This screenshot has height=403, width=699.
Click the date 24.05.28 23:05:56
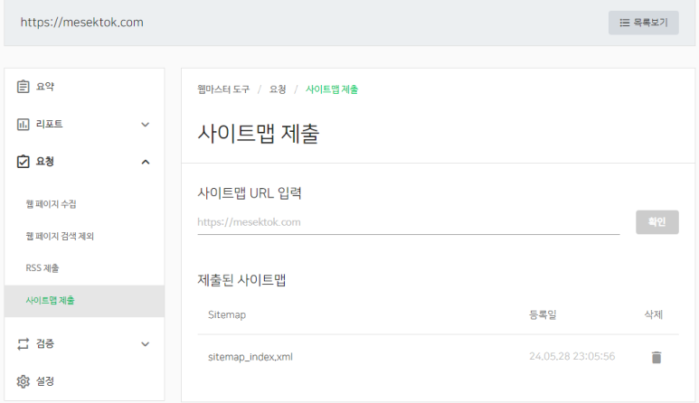point(571,356)
